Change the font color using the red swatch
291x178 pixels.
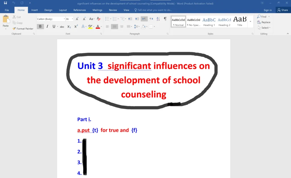97,27
